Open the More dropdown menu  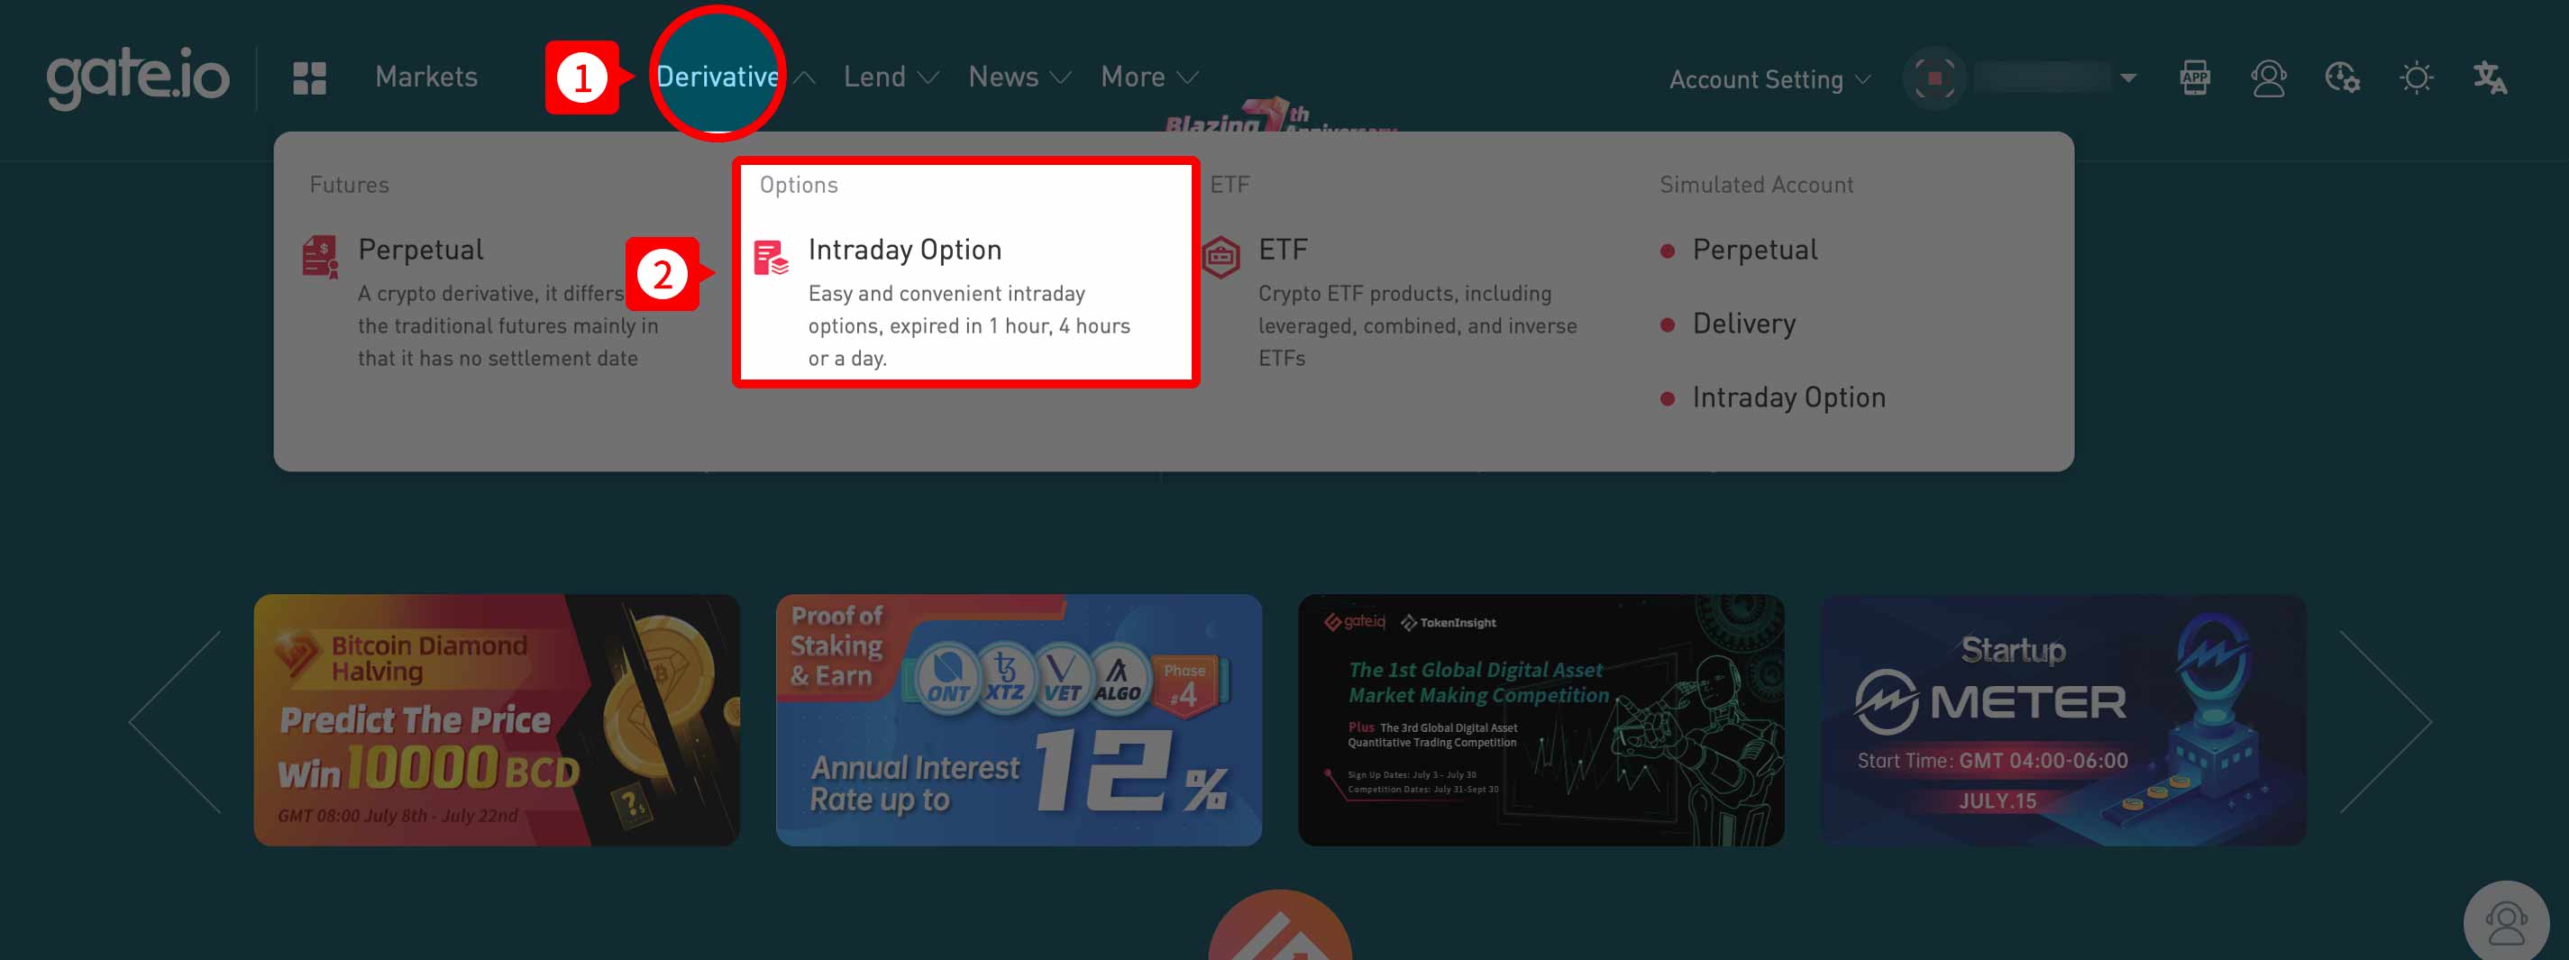click(1149, 77)
